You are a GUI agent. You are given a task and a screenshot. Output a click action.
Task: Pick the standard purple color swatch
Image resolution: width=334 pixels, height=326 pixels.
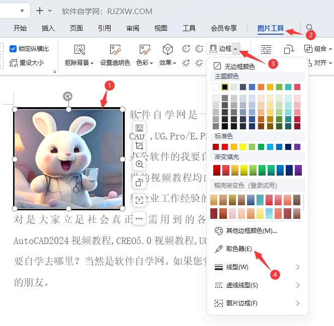coord(297,147)
